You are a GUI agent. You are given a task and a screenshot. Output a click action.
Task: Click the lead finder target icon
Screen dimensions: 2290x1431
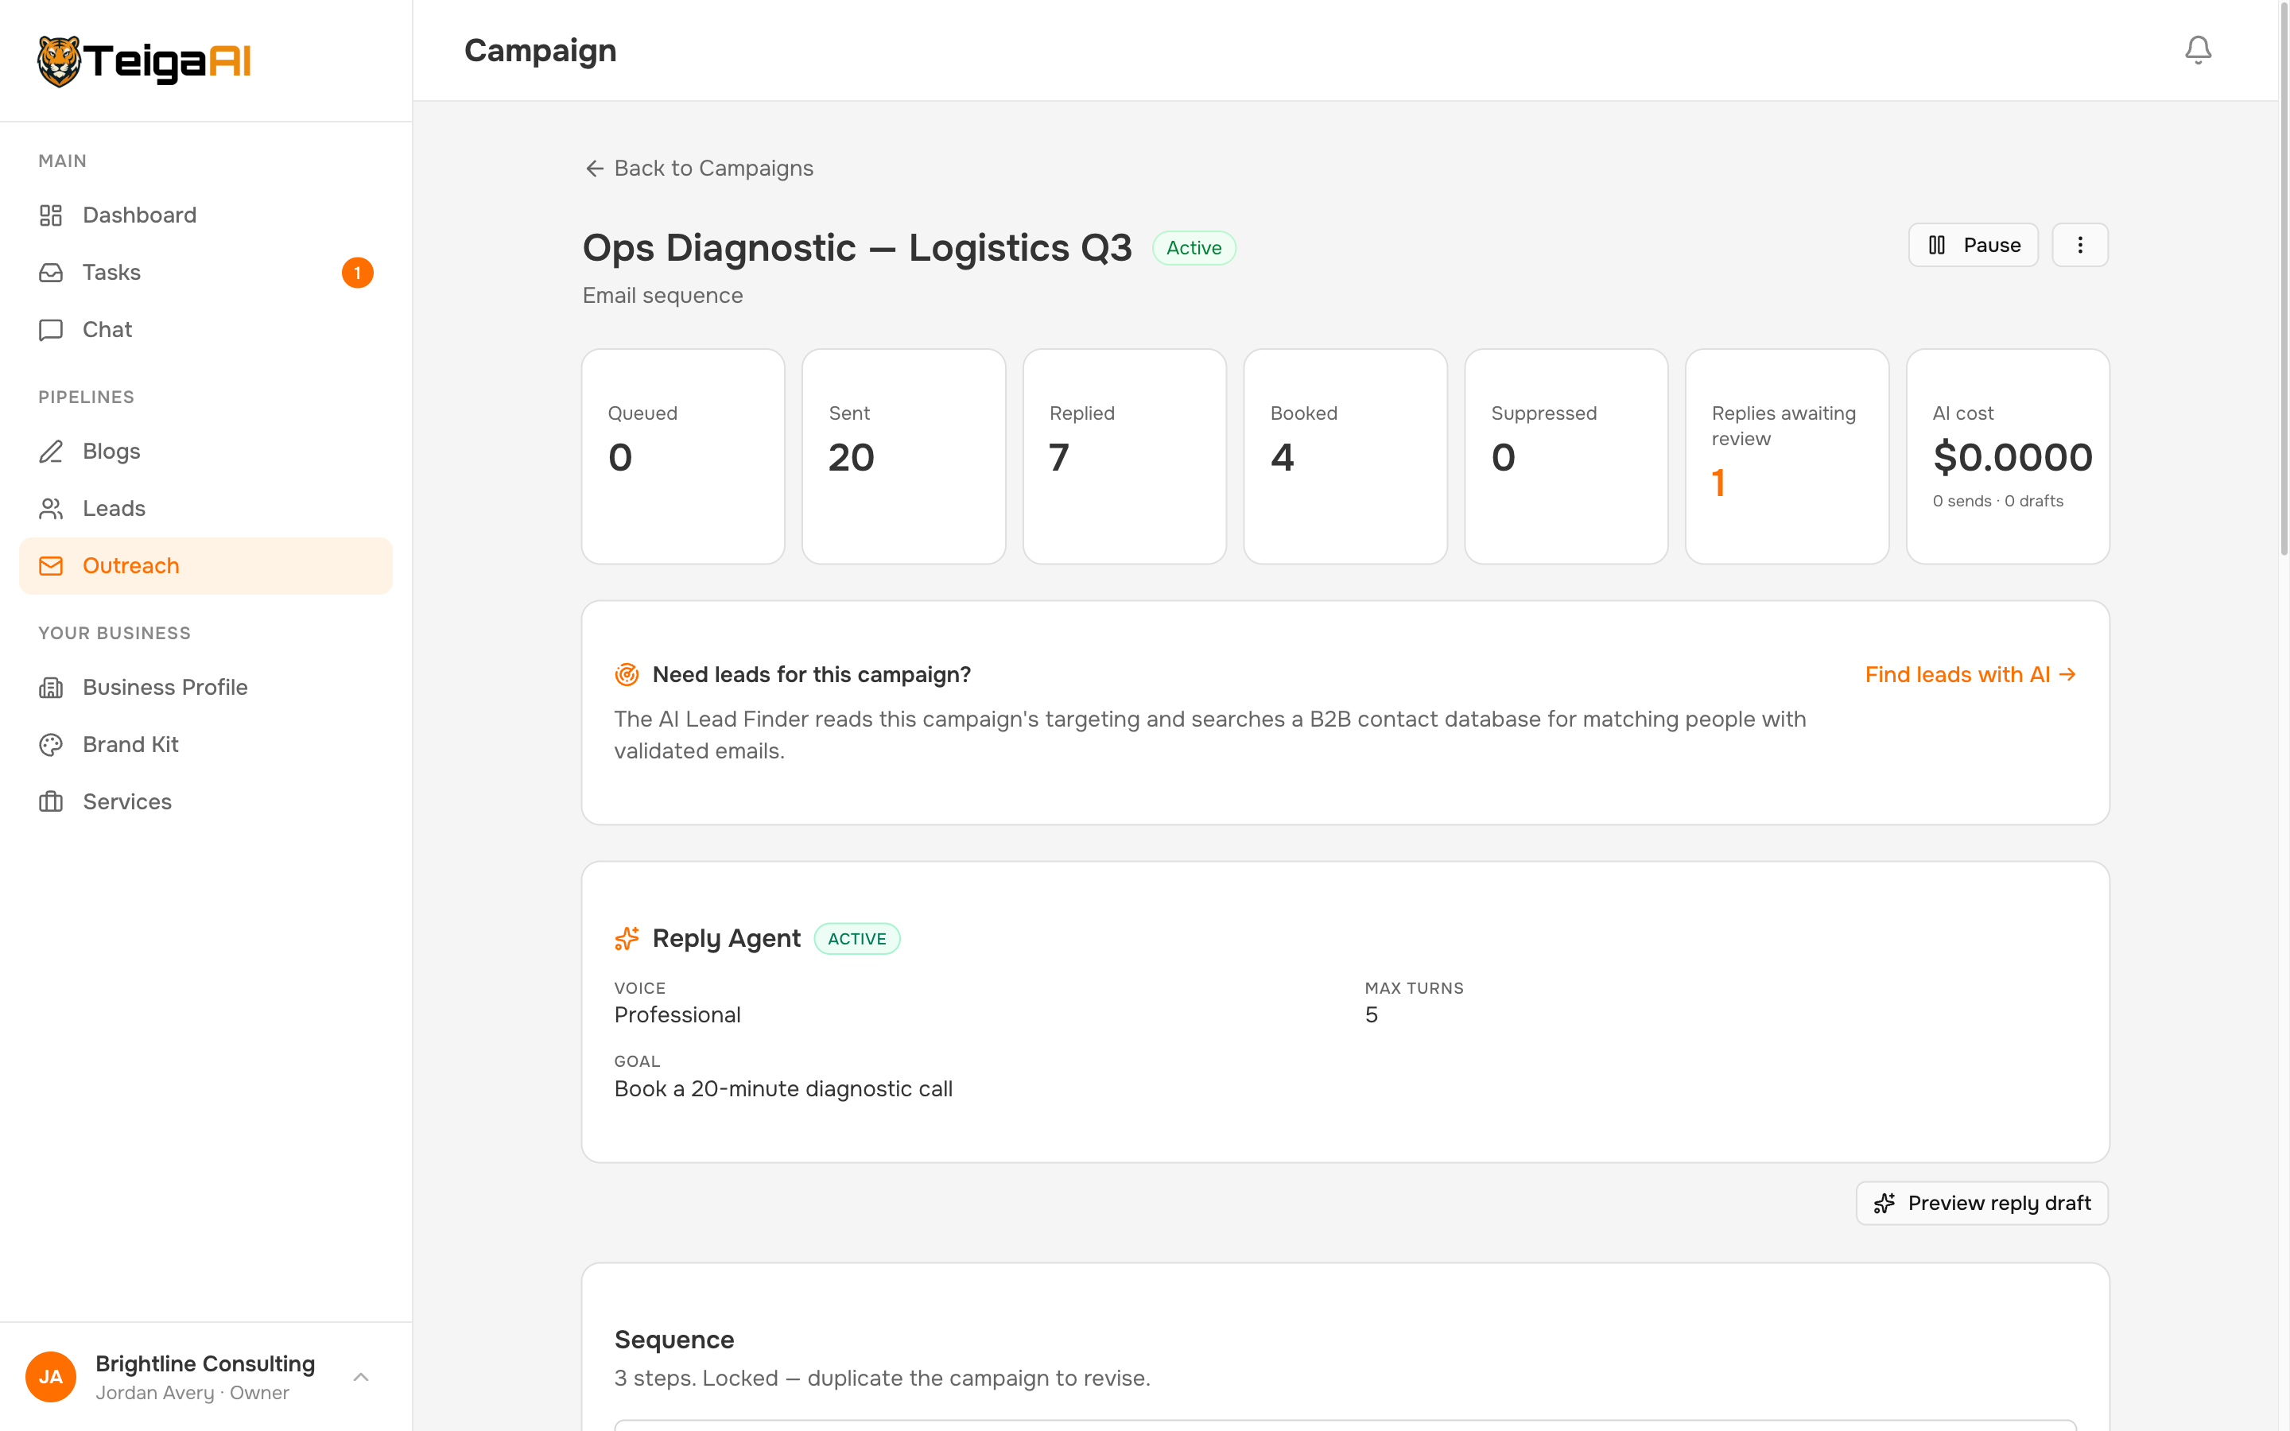click(x=627, y=675)
